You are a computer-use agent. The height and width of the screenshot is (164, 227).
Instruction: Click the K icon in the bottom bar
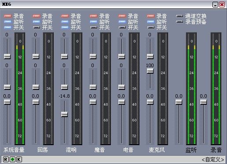click(19, 159)
